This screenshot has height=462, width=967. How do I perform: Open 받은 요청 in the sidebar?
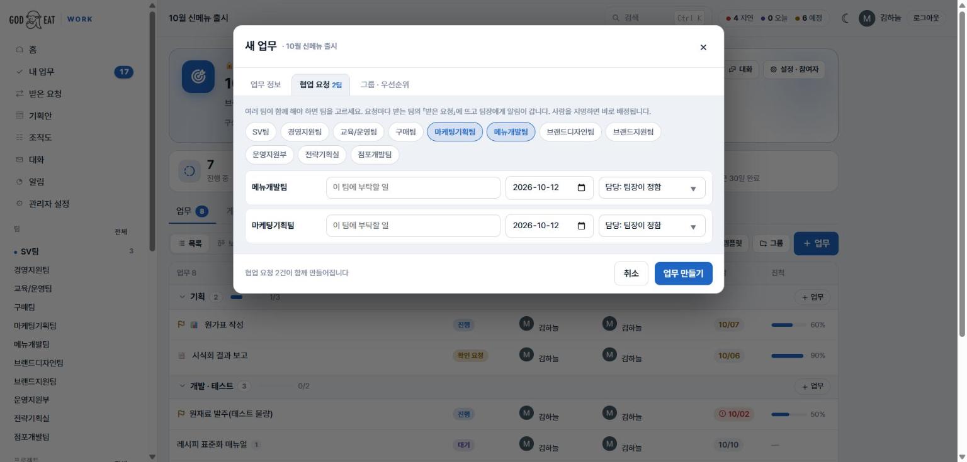74,94
